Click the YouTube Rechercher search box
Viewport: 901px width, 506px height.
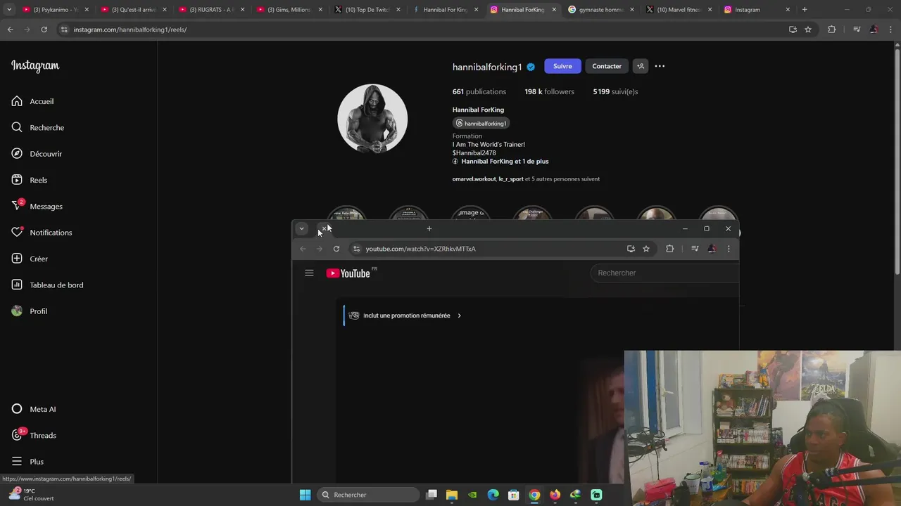point(664,273)
